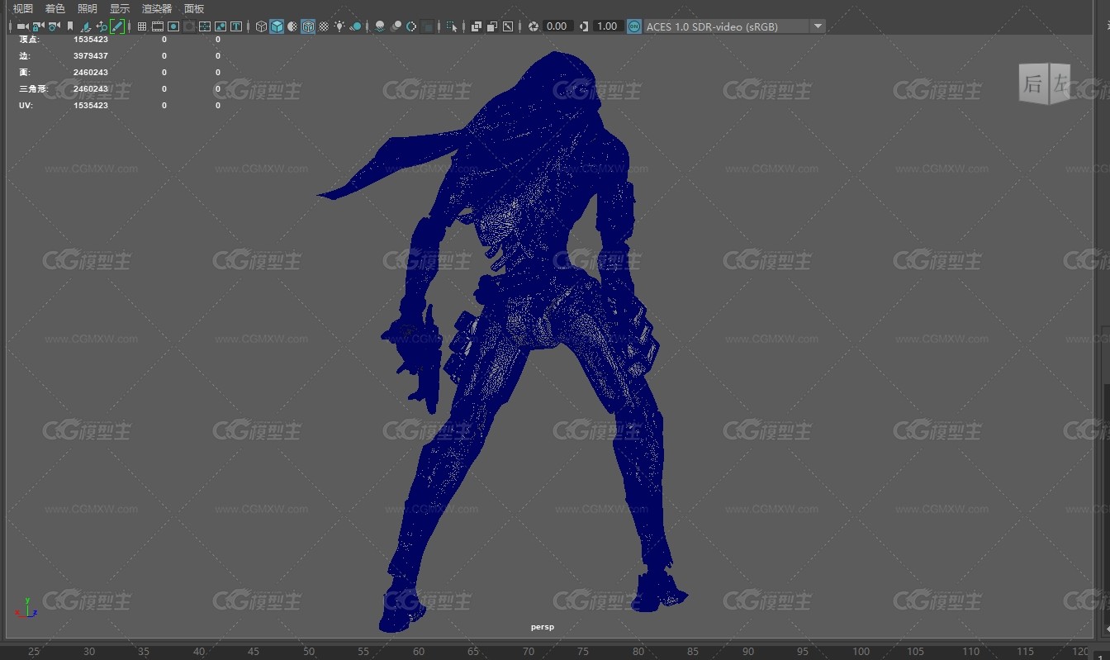Toggle Screen Space Ambient Occlusion icon
This screenshot has height=660, width=1110.
pyautogui.click(x=379, y=26)
